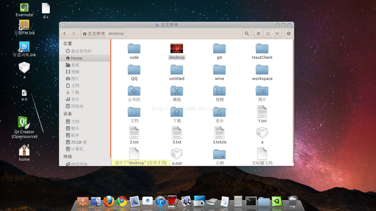Go back with the left arrow
Screen dimensions: 376x211
pos(64,34)
